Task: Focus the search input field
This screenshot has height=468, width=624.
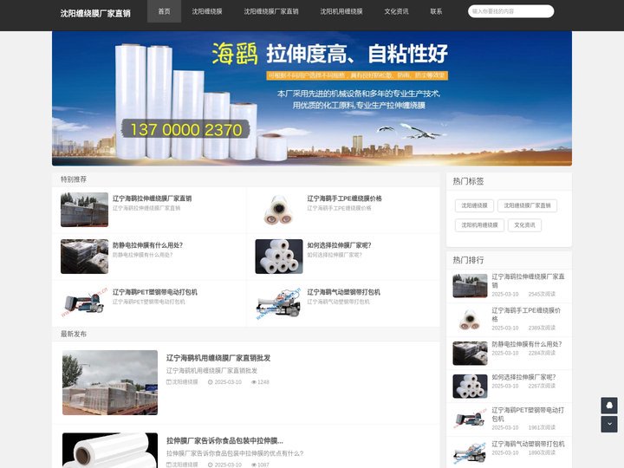Action: coord(510,11)
